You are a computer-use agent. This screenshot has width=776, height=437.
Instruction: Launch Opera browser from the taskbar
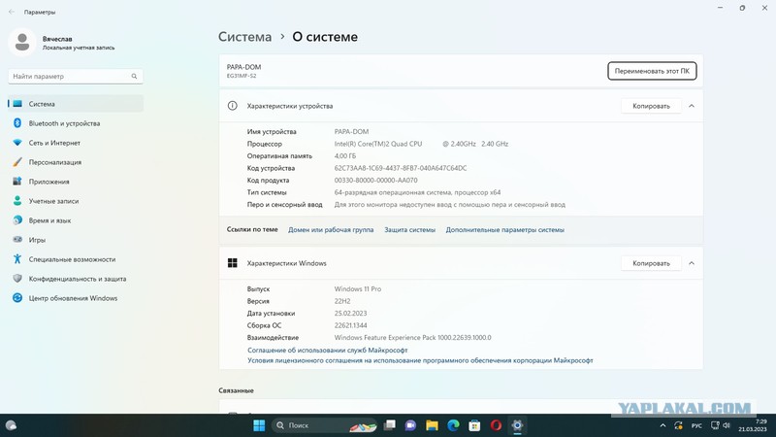[496, 425]
